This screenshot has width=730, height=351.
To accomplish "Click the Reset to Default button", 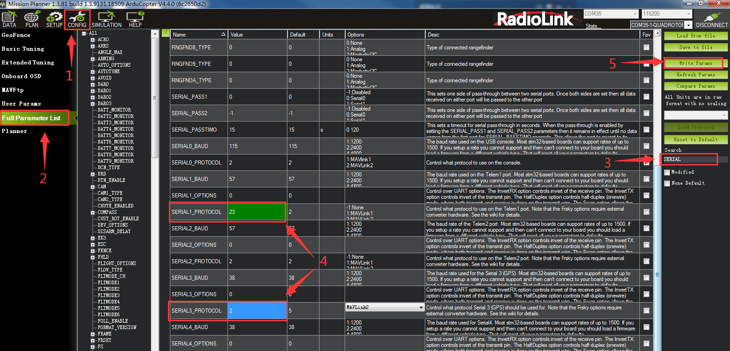I will tap(696, 139).
